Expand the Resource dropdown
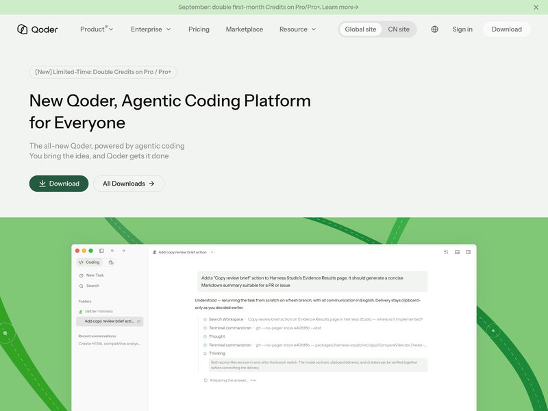This screenshot has height=411, width=548. pos(298,29)
